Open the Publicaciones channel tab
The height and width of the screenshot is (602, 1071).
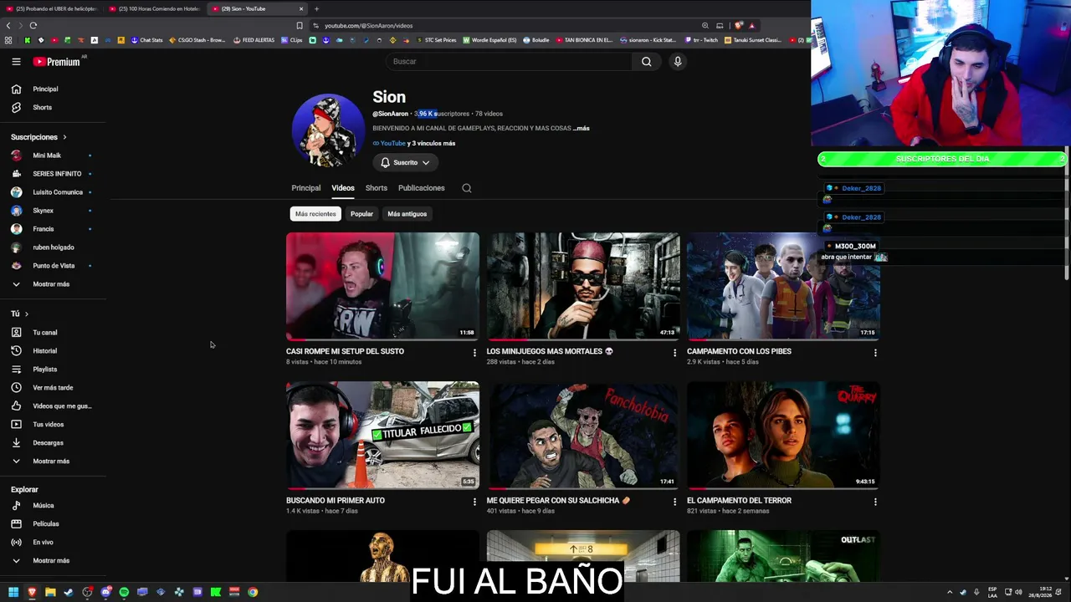(422, 188)
